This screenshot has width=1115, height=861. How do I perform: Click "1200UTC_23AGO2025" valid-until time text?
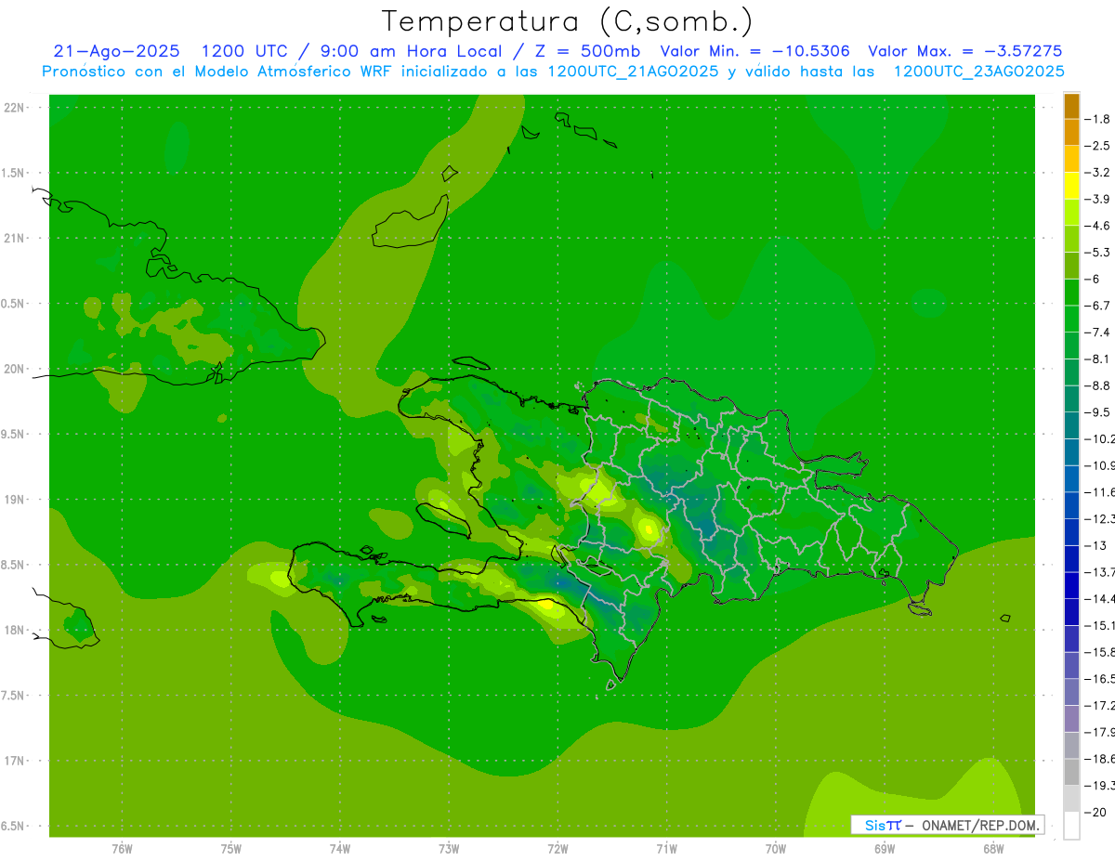978,72
